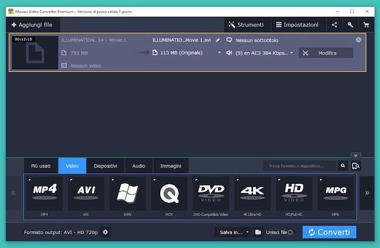
Task: Open the shopping cart purchase icon
Action: click(366, 25)
